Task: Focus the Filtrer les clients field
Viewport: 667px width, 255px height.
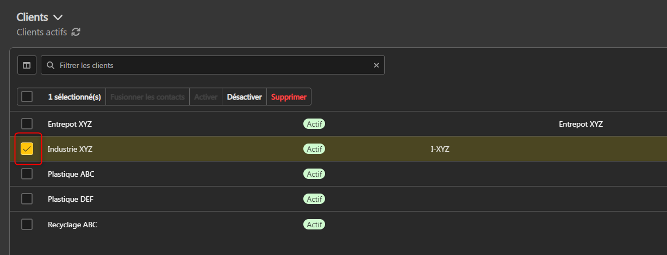Action: tap(212, 65)
